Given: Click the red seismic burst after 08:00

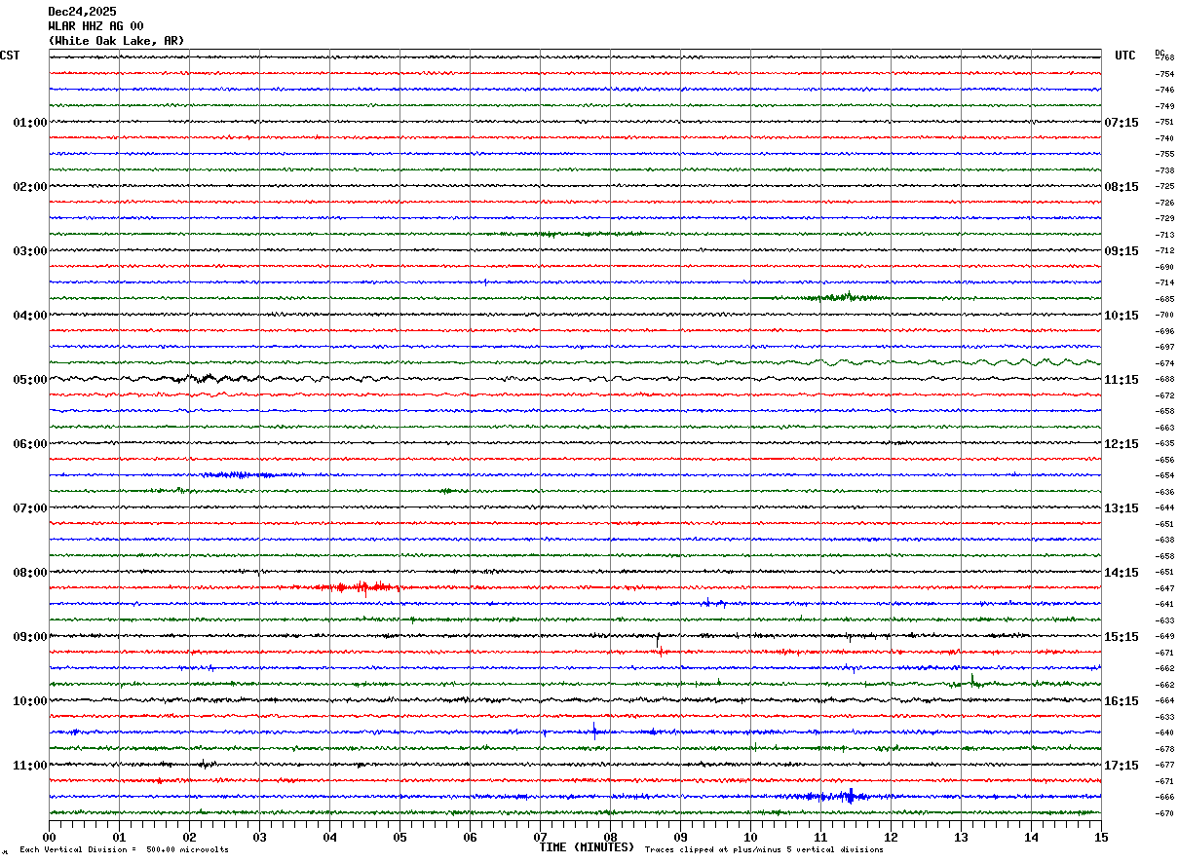Looking at the screenshot, I should tap(362, 587).
